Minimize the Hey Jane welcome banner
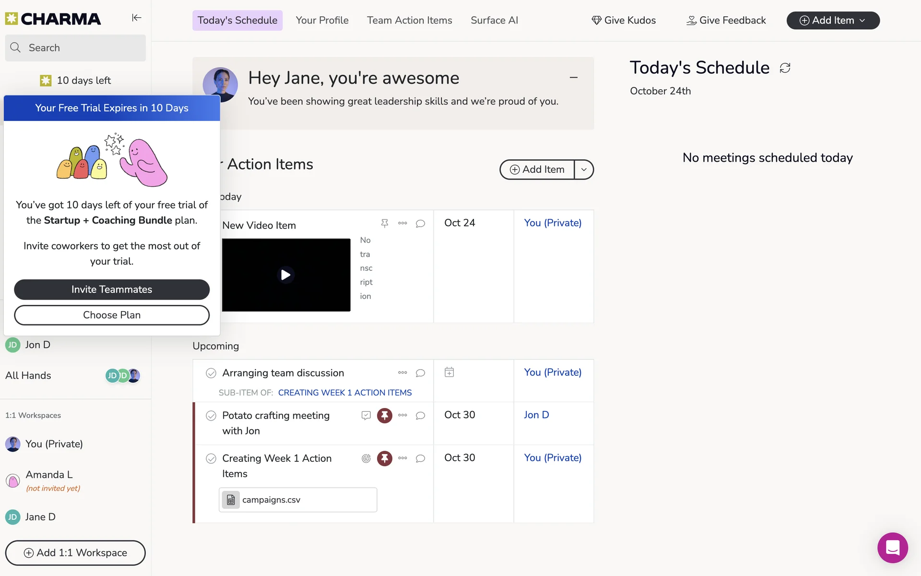 point(573,77)
